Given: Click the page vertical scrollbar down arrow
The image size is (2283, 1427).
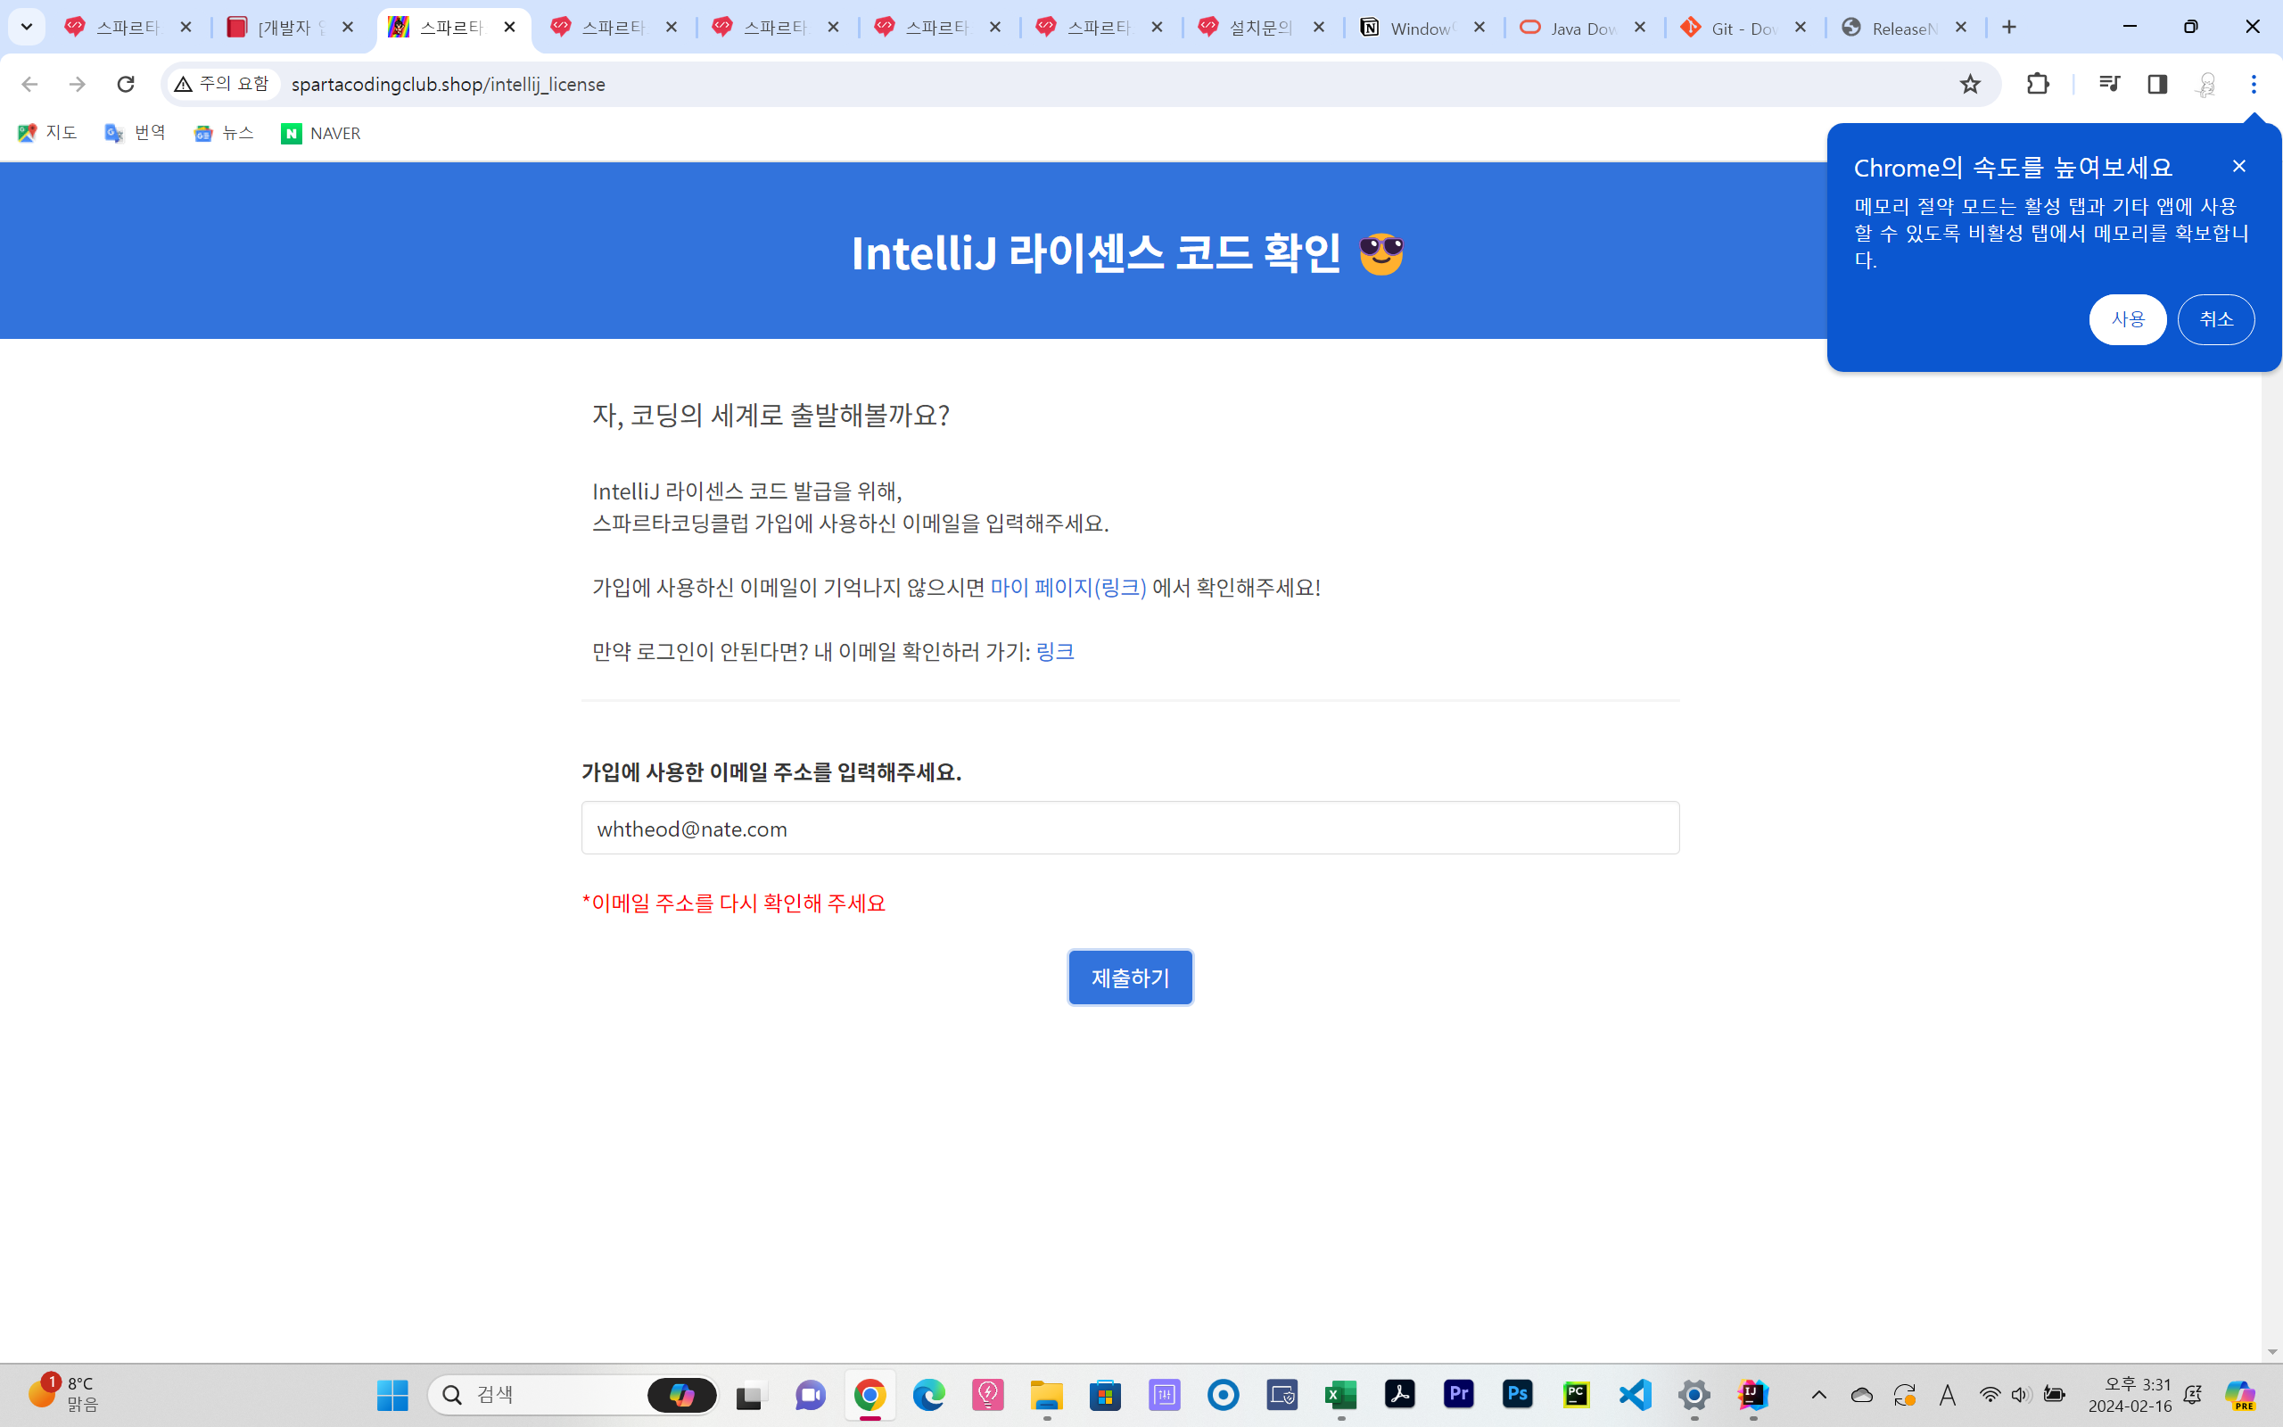Looking at the screenshot, I should 2271,1352.
